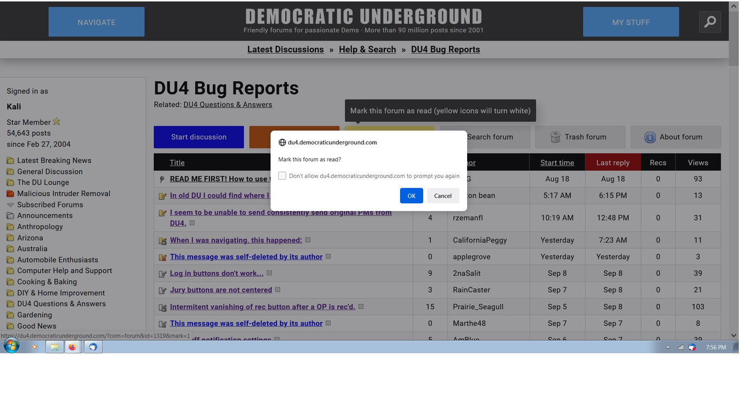
Task: Click the Recs column header
Action: (658, 162)
